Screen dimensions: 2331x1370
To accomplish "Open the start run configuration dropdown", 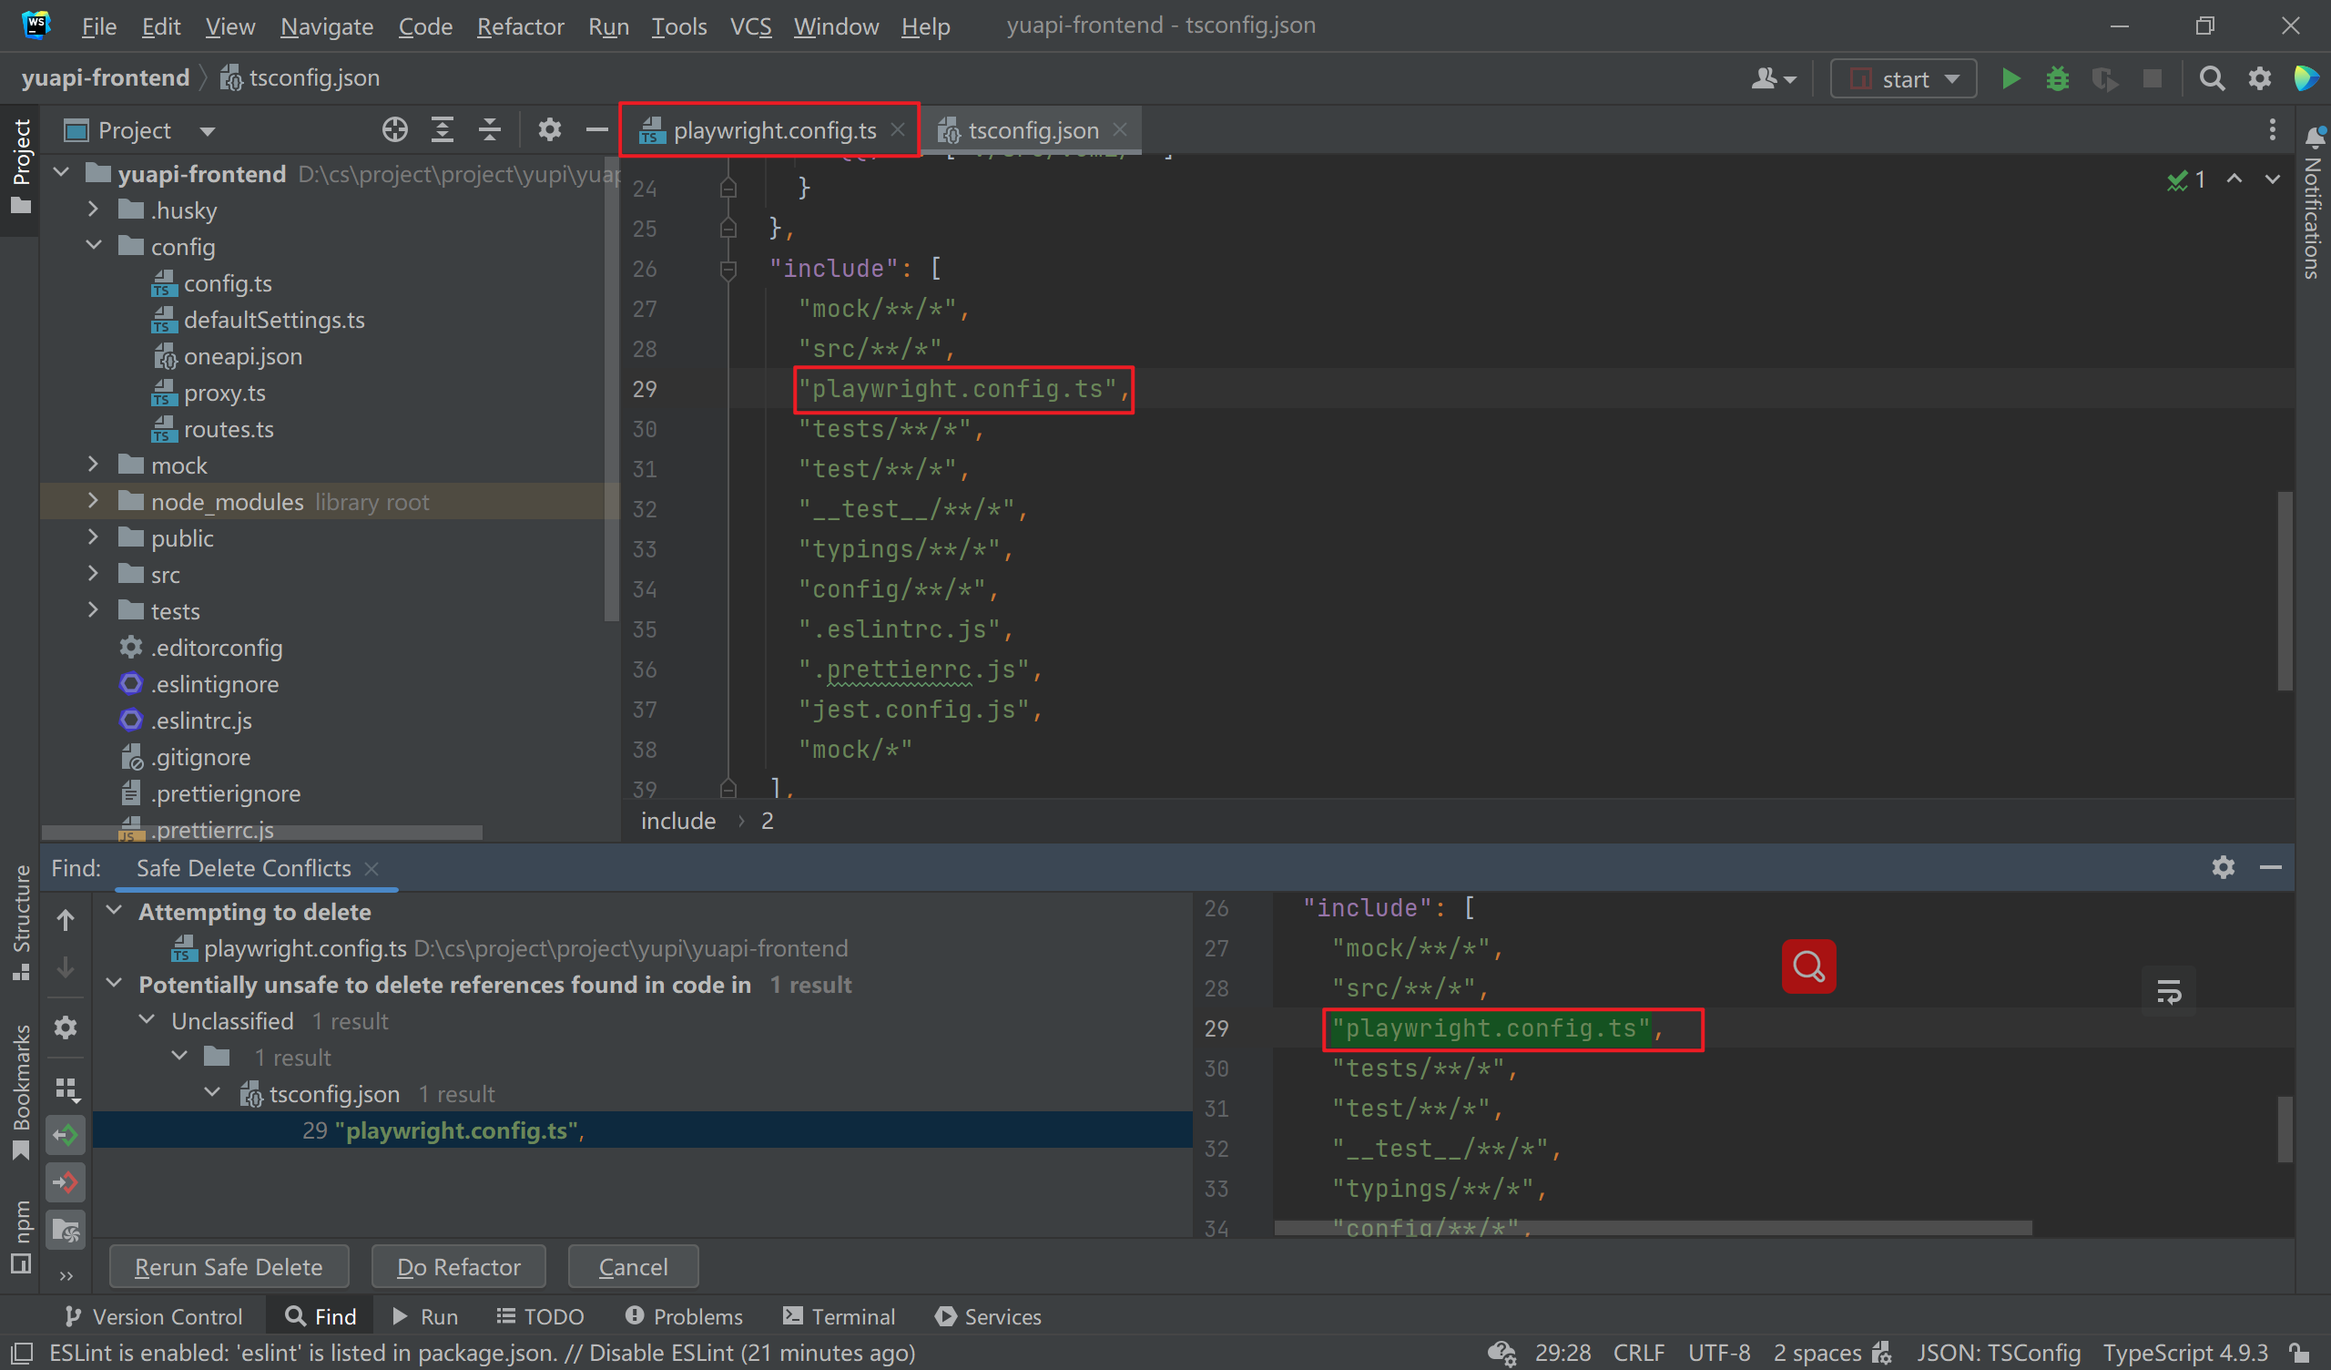I will 1904,78.
